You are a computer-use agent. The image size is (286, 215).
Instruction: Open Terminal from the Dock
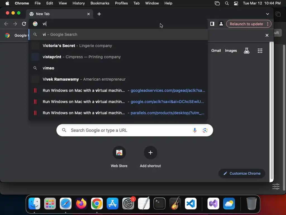pyautogui.click(x=159, y=204)
